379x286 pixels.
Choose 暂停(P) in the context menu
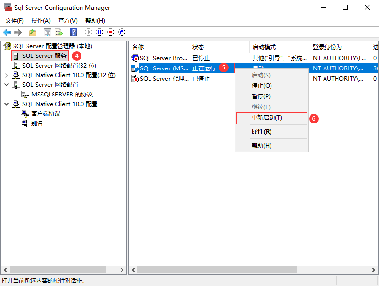[271, 96]
